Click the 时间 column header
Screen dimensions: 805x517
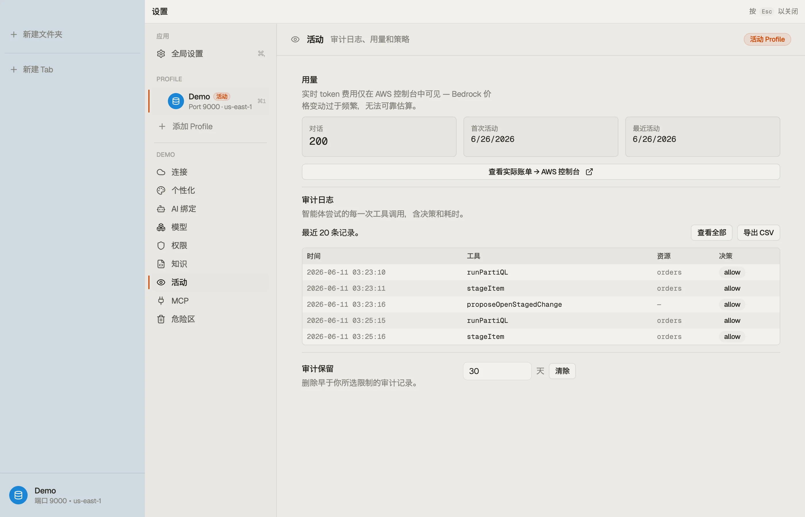point(313,256)
